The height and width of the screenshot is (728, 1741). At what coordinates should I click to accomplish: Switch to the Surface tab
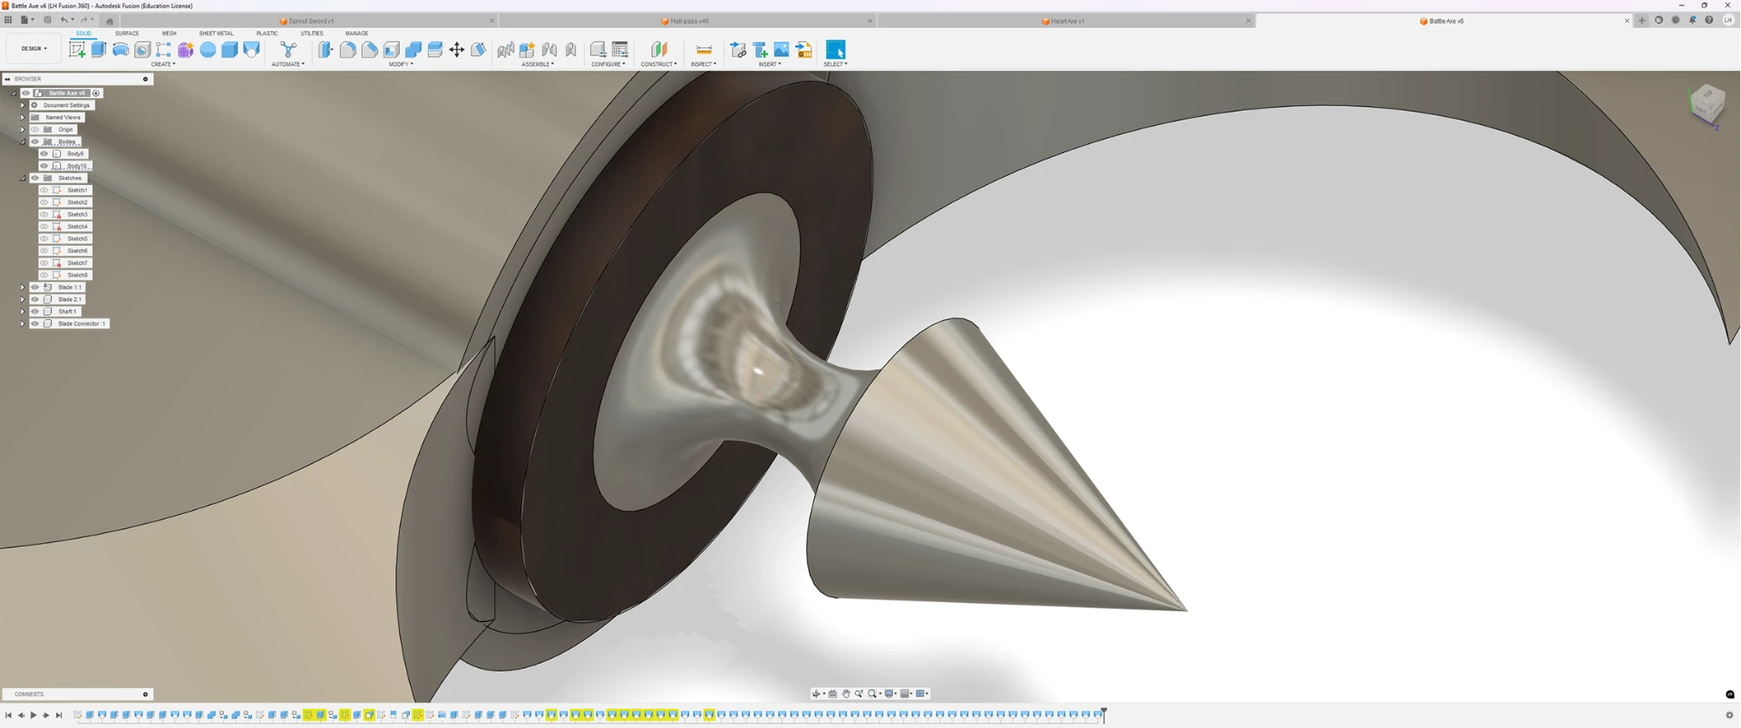pyautogui.click(x=127, y=34)
